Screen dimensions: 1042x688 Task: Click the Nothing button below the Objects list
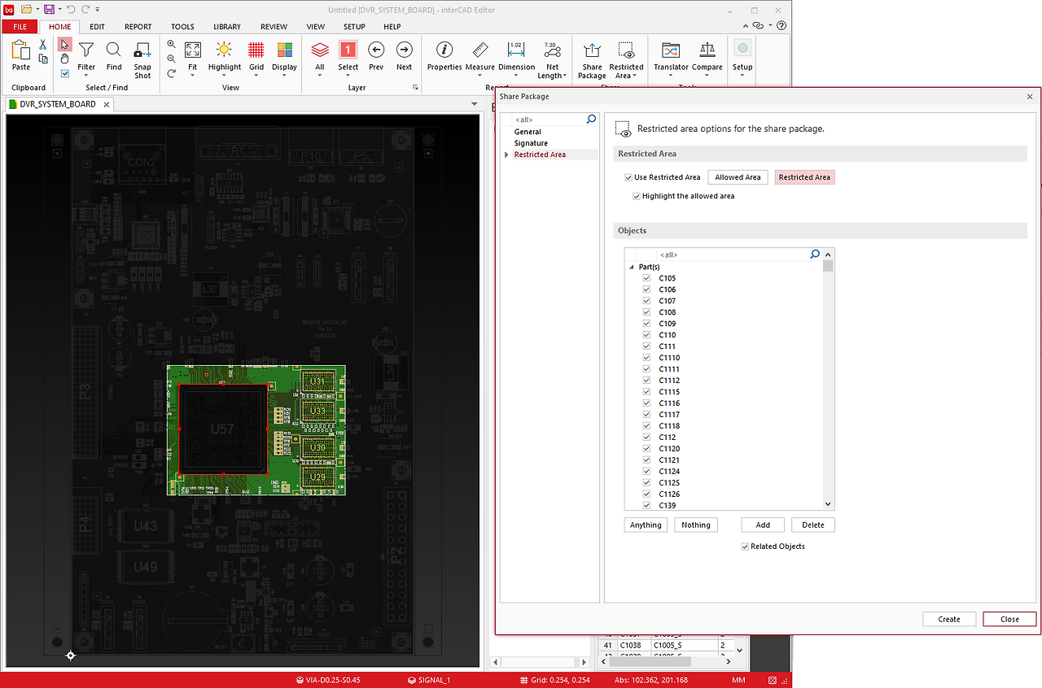pos(695,525)
